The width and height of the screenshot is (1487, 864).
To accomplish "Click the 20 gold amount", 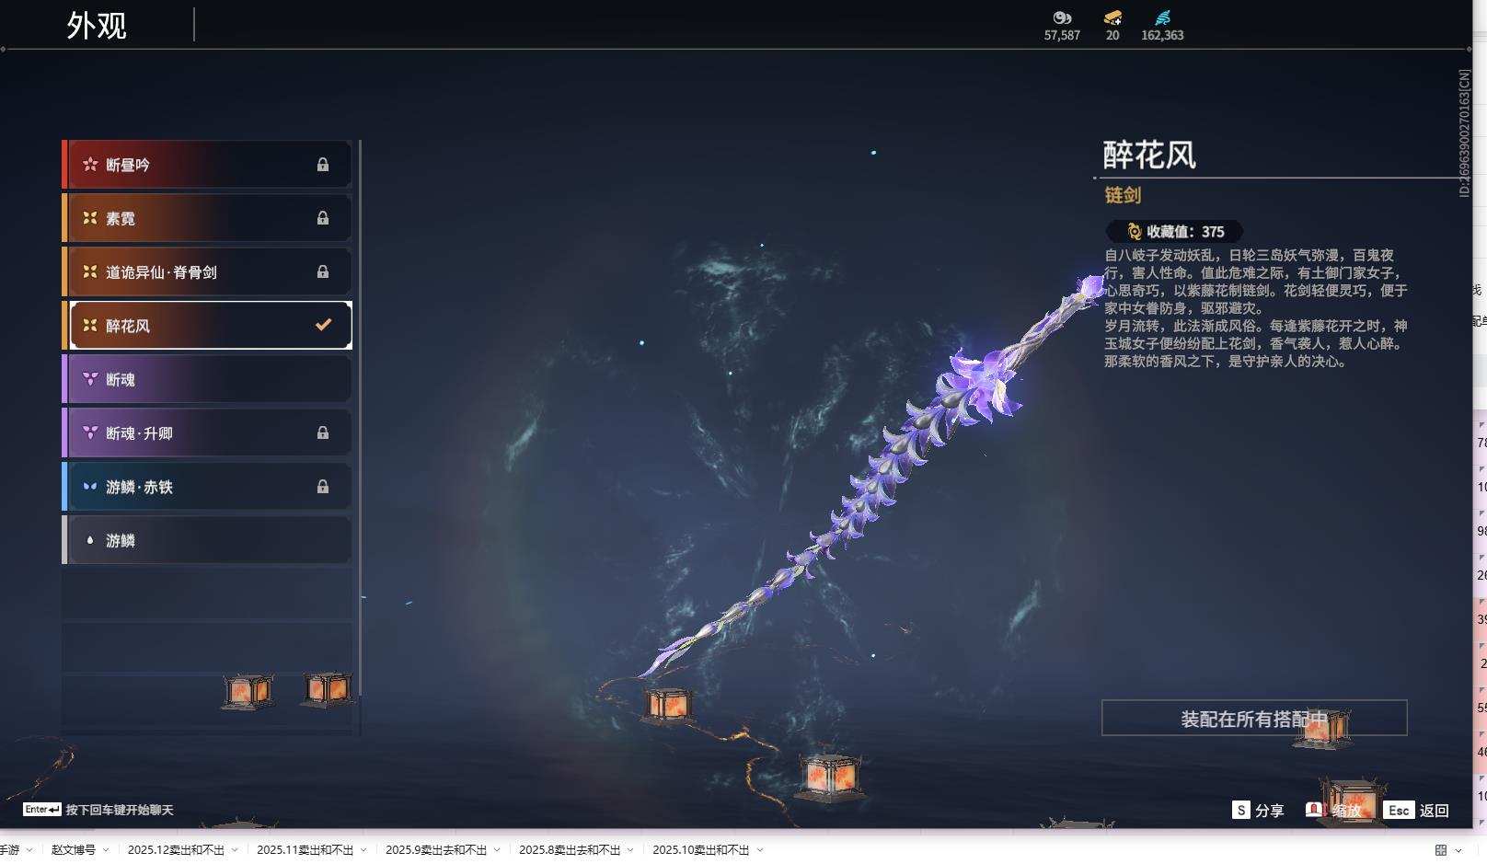I will point(1112,35).
